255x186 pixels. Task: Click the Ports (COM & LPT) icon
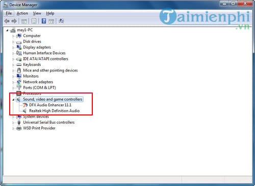[x=19, y=88]
